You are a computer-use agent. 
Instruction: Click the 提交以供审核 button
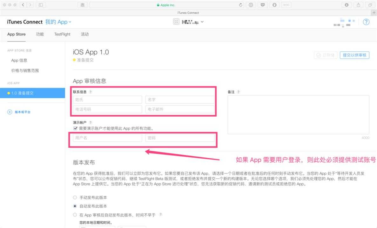(354, 55)
